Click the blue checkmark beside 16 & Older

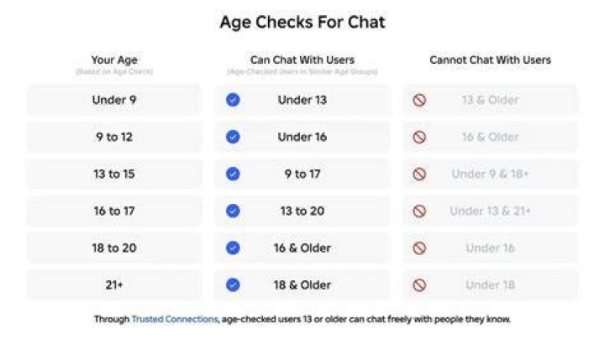click(x=233, y=248)
